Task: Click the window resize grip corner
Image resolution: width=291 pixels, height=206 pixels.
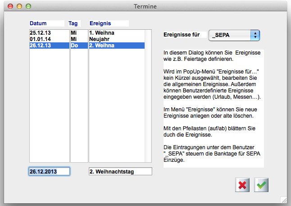Action: (x=283, y=199)
